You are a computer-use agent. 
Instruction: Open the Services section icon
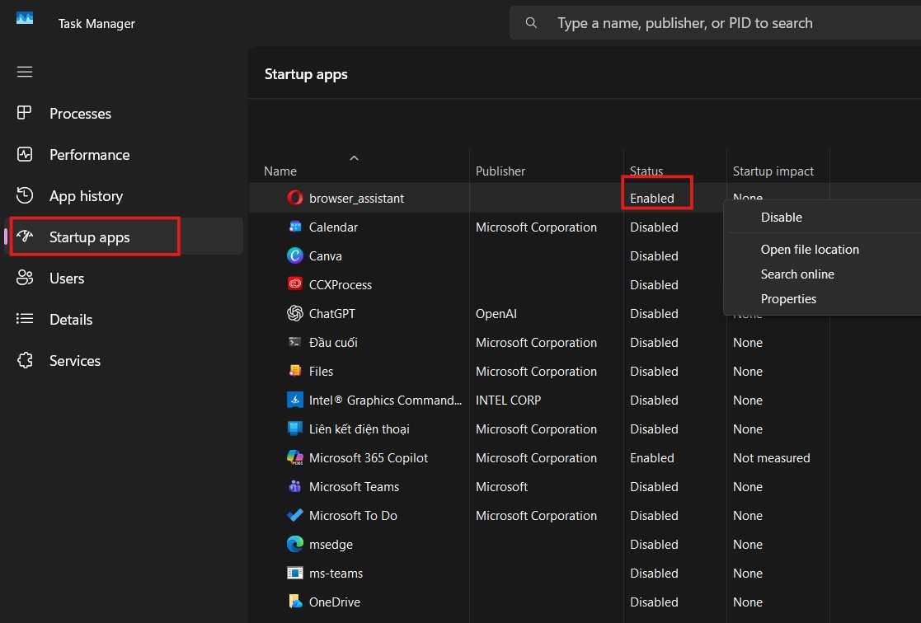[x=26, y=360]
